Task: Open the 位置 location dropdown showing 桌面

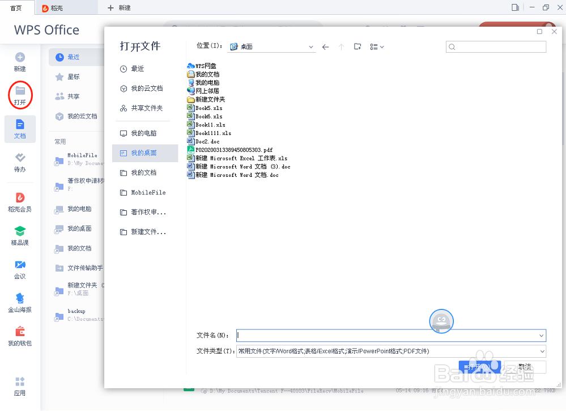Action: (271, 46)
